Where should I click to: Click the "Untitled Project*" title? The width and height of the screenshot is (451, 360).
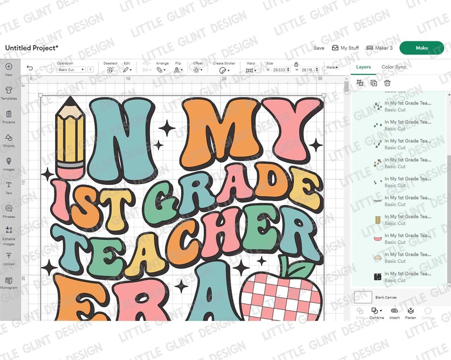point(32,48)
